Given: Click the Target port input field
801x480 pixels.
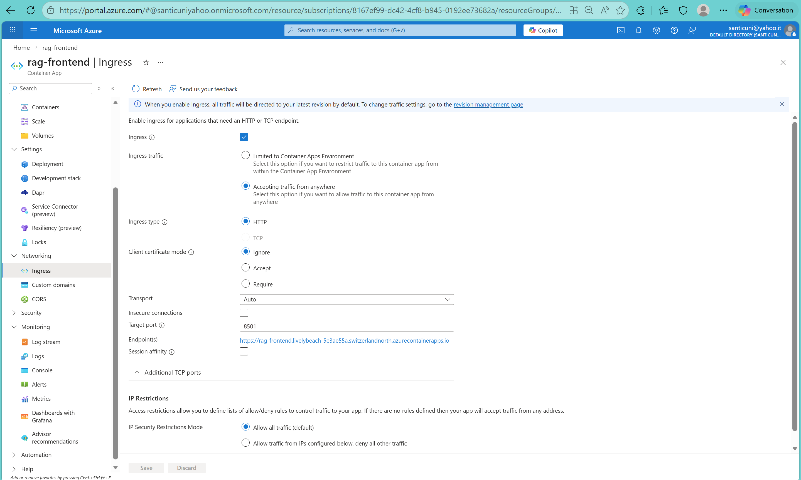Looking at the screenshot, I should [x=346, y=326].
